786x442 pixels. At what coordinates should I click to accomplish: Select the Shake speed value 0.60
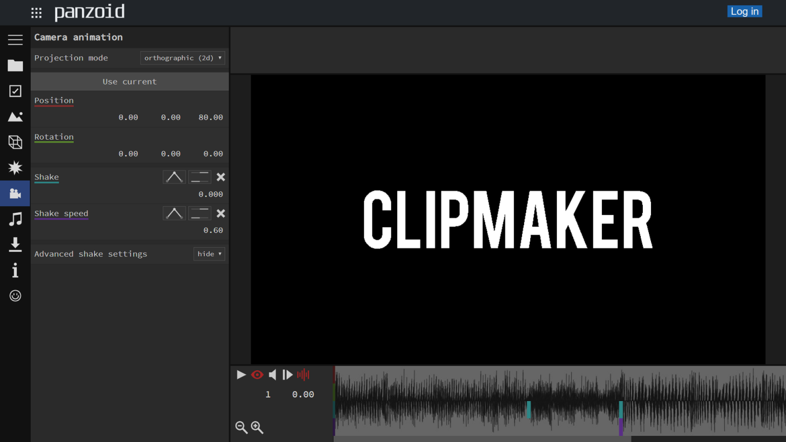213,231
